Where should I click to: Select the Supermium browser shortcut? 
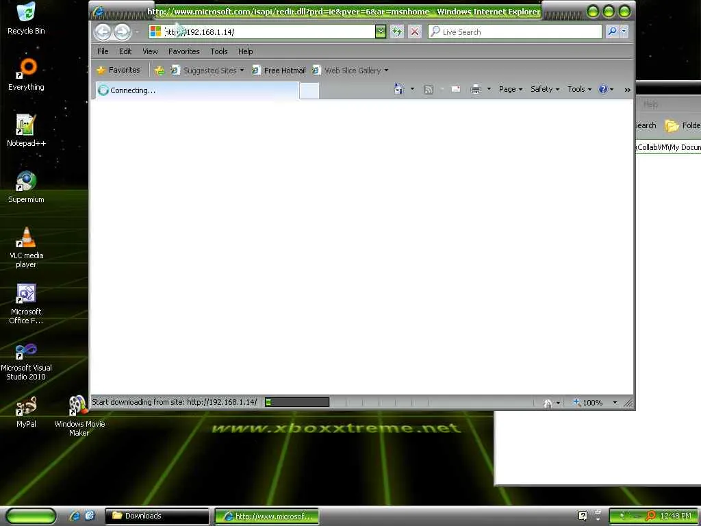pos(26,187)
